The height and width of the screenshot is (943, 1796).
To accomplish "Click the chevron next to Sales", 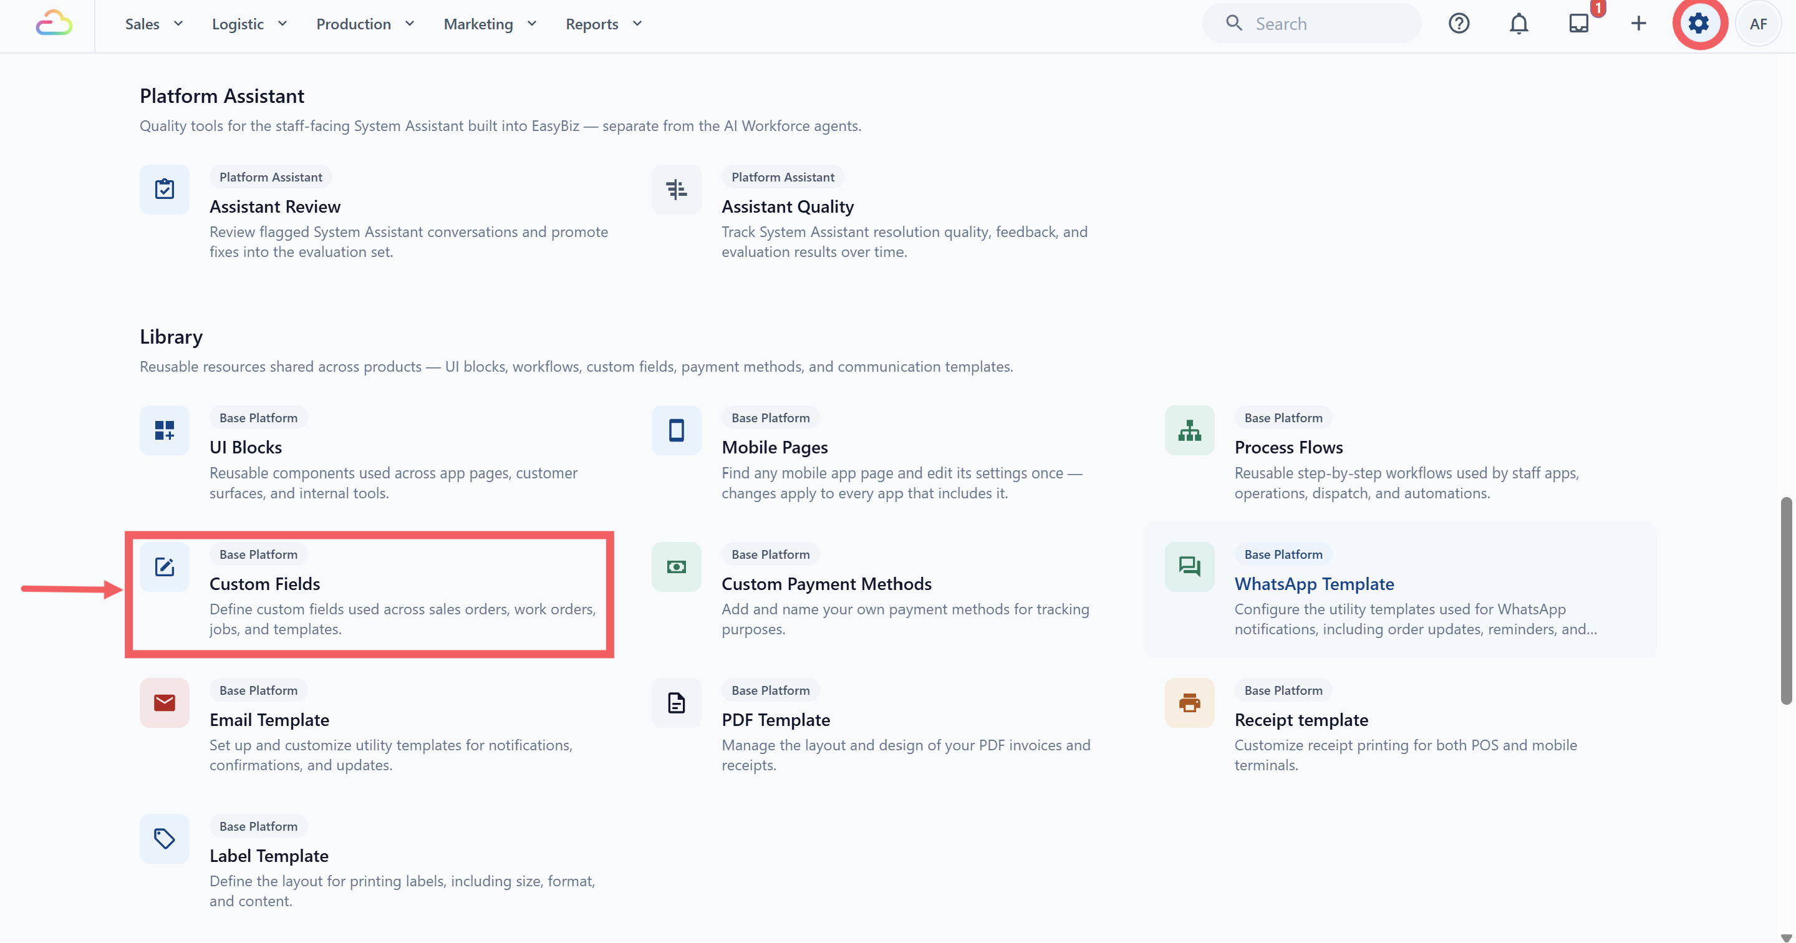I will (178, 24).
